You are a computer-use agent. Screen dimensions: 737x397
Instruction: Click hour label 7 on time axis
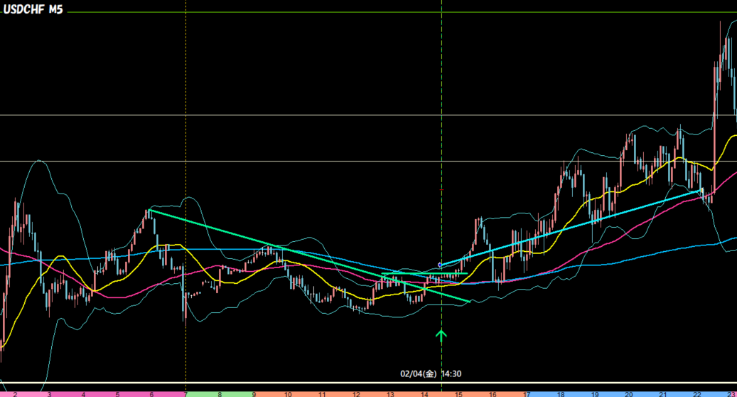pyautogui.click(x=185, y=394)
